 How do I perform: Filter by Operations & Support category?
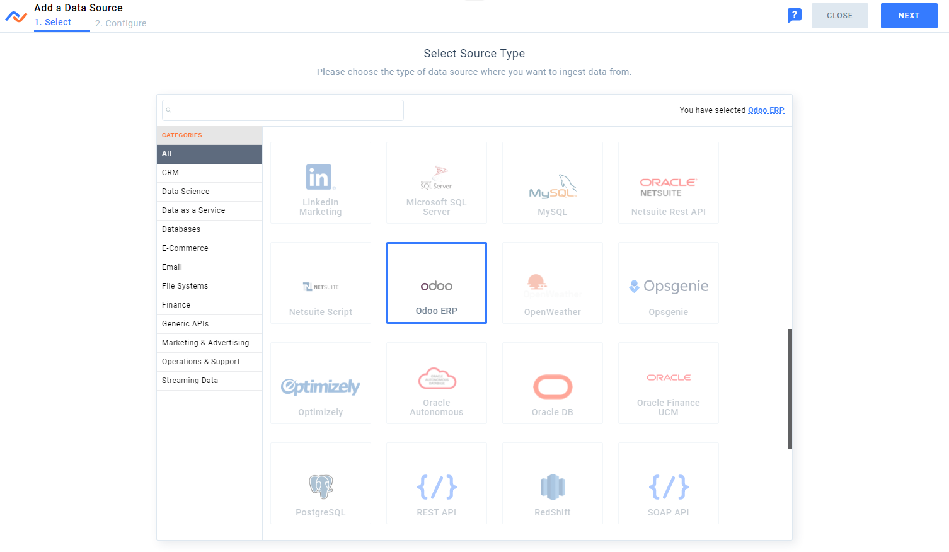tap(209, 362)
